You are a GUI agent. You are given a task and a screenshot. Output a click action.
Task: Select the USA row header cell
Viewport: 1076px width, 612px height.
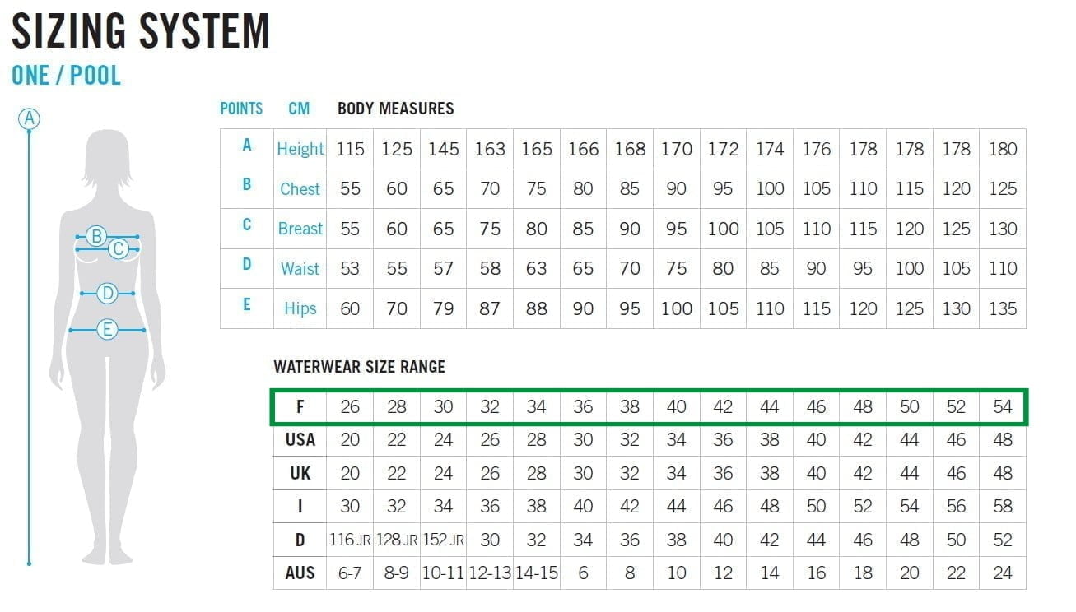pyautogui.click(x=300, y=440)
